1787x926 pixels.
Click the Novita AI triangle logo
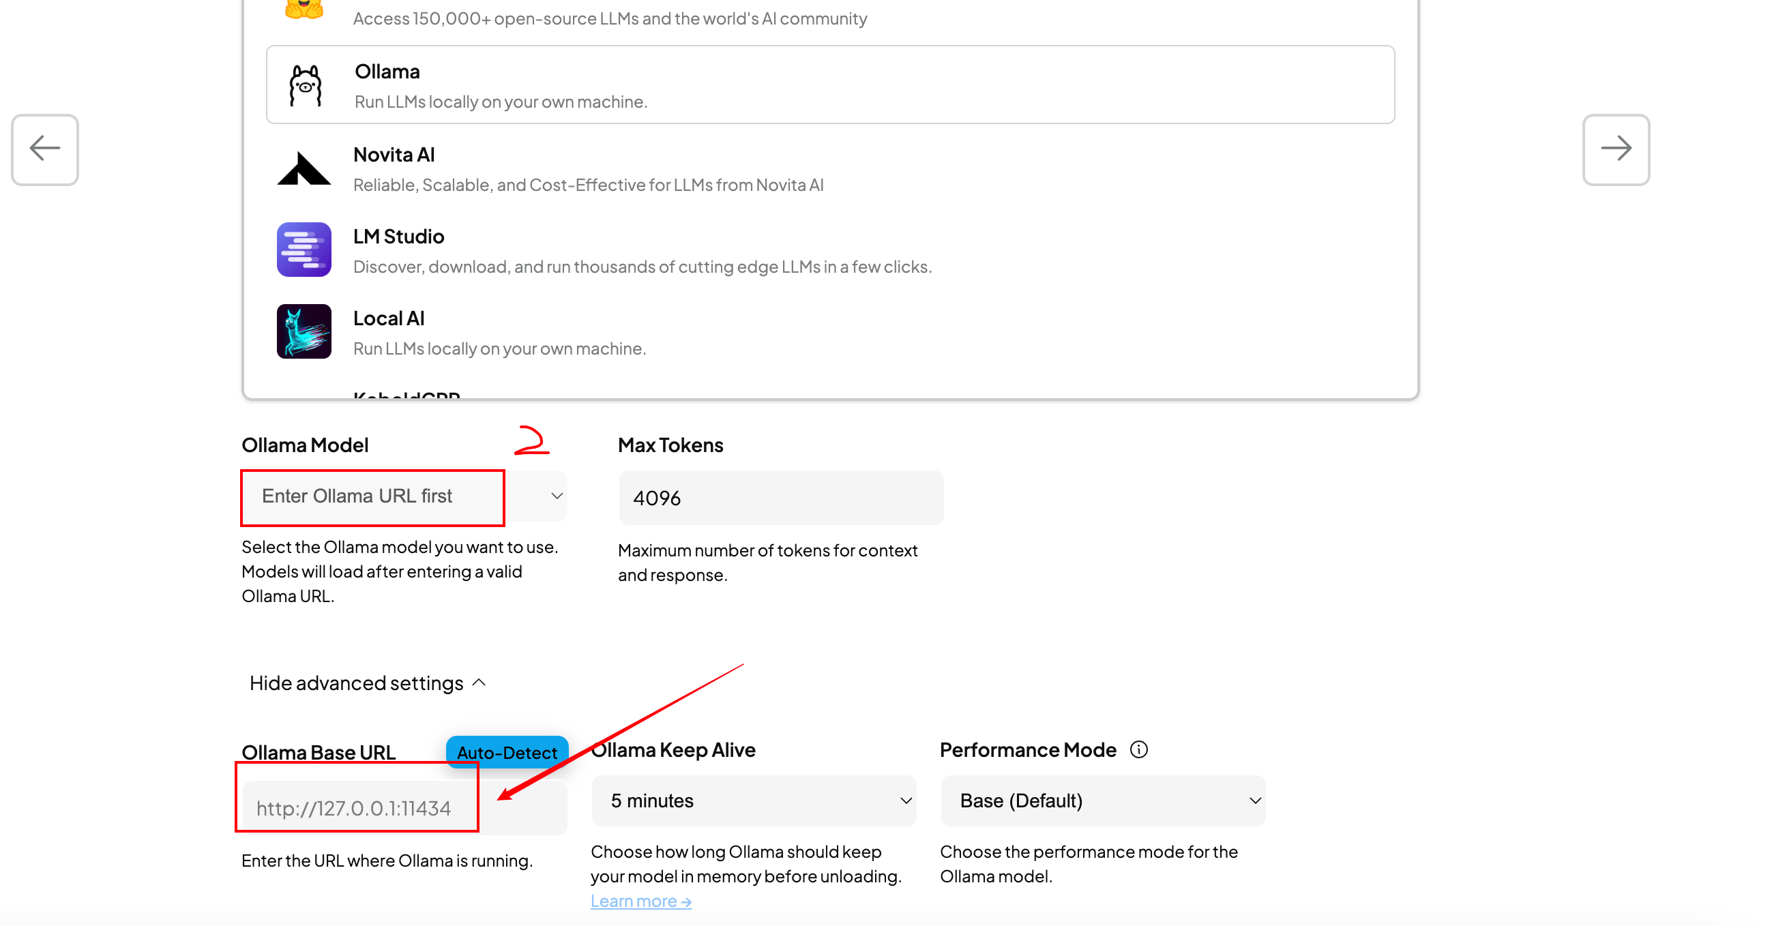(304, 168)
